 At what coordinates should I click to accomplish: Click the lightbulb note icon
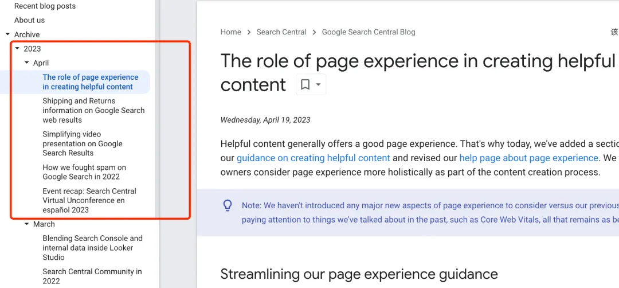click(228, 205)
